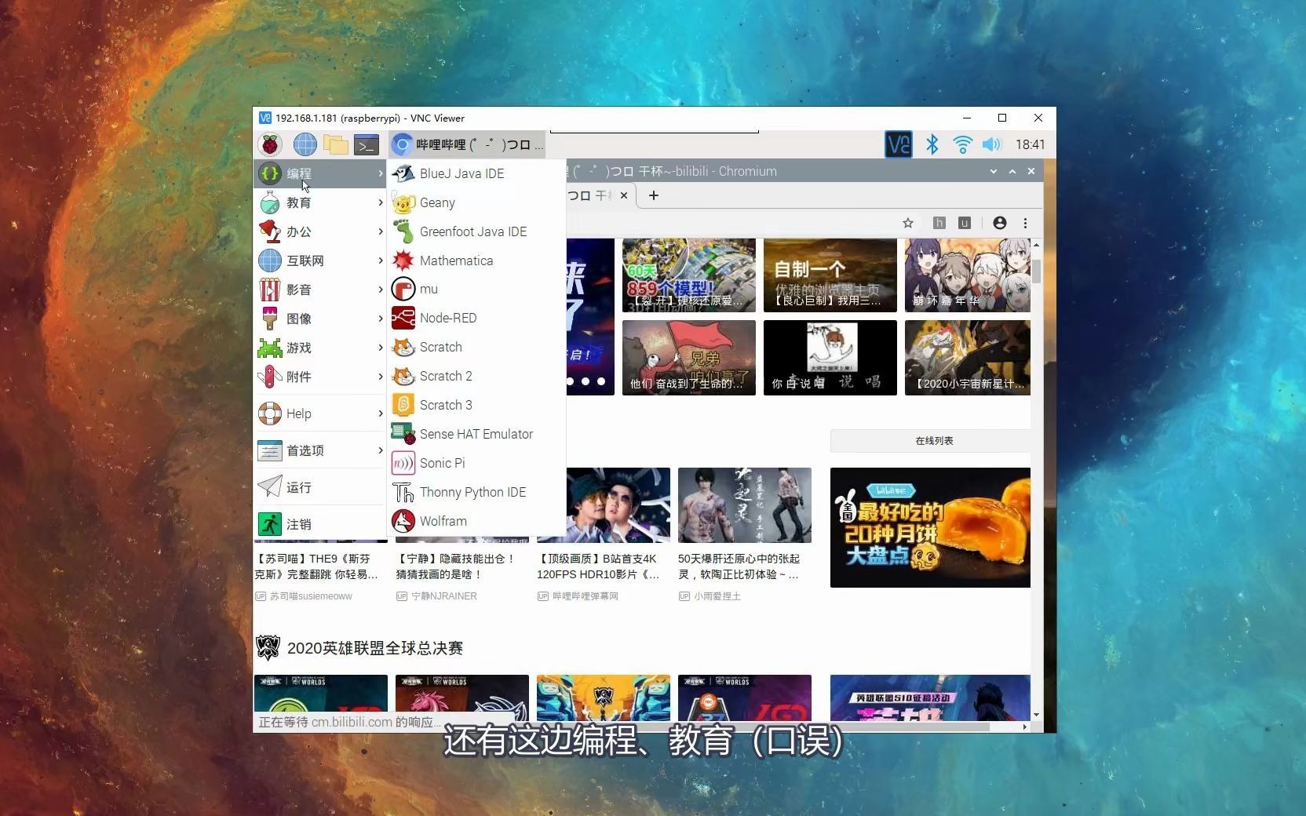Viewport: 1306px width, 816px height.
Task: Mute audio via the volume icon
Action: click(x=992, y=144)
